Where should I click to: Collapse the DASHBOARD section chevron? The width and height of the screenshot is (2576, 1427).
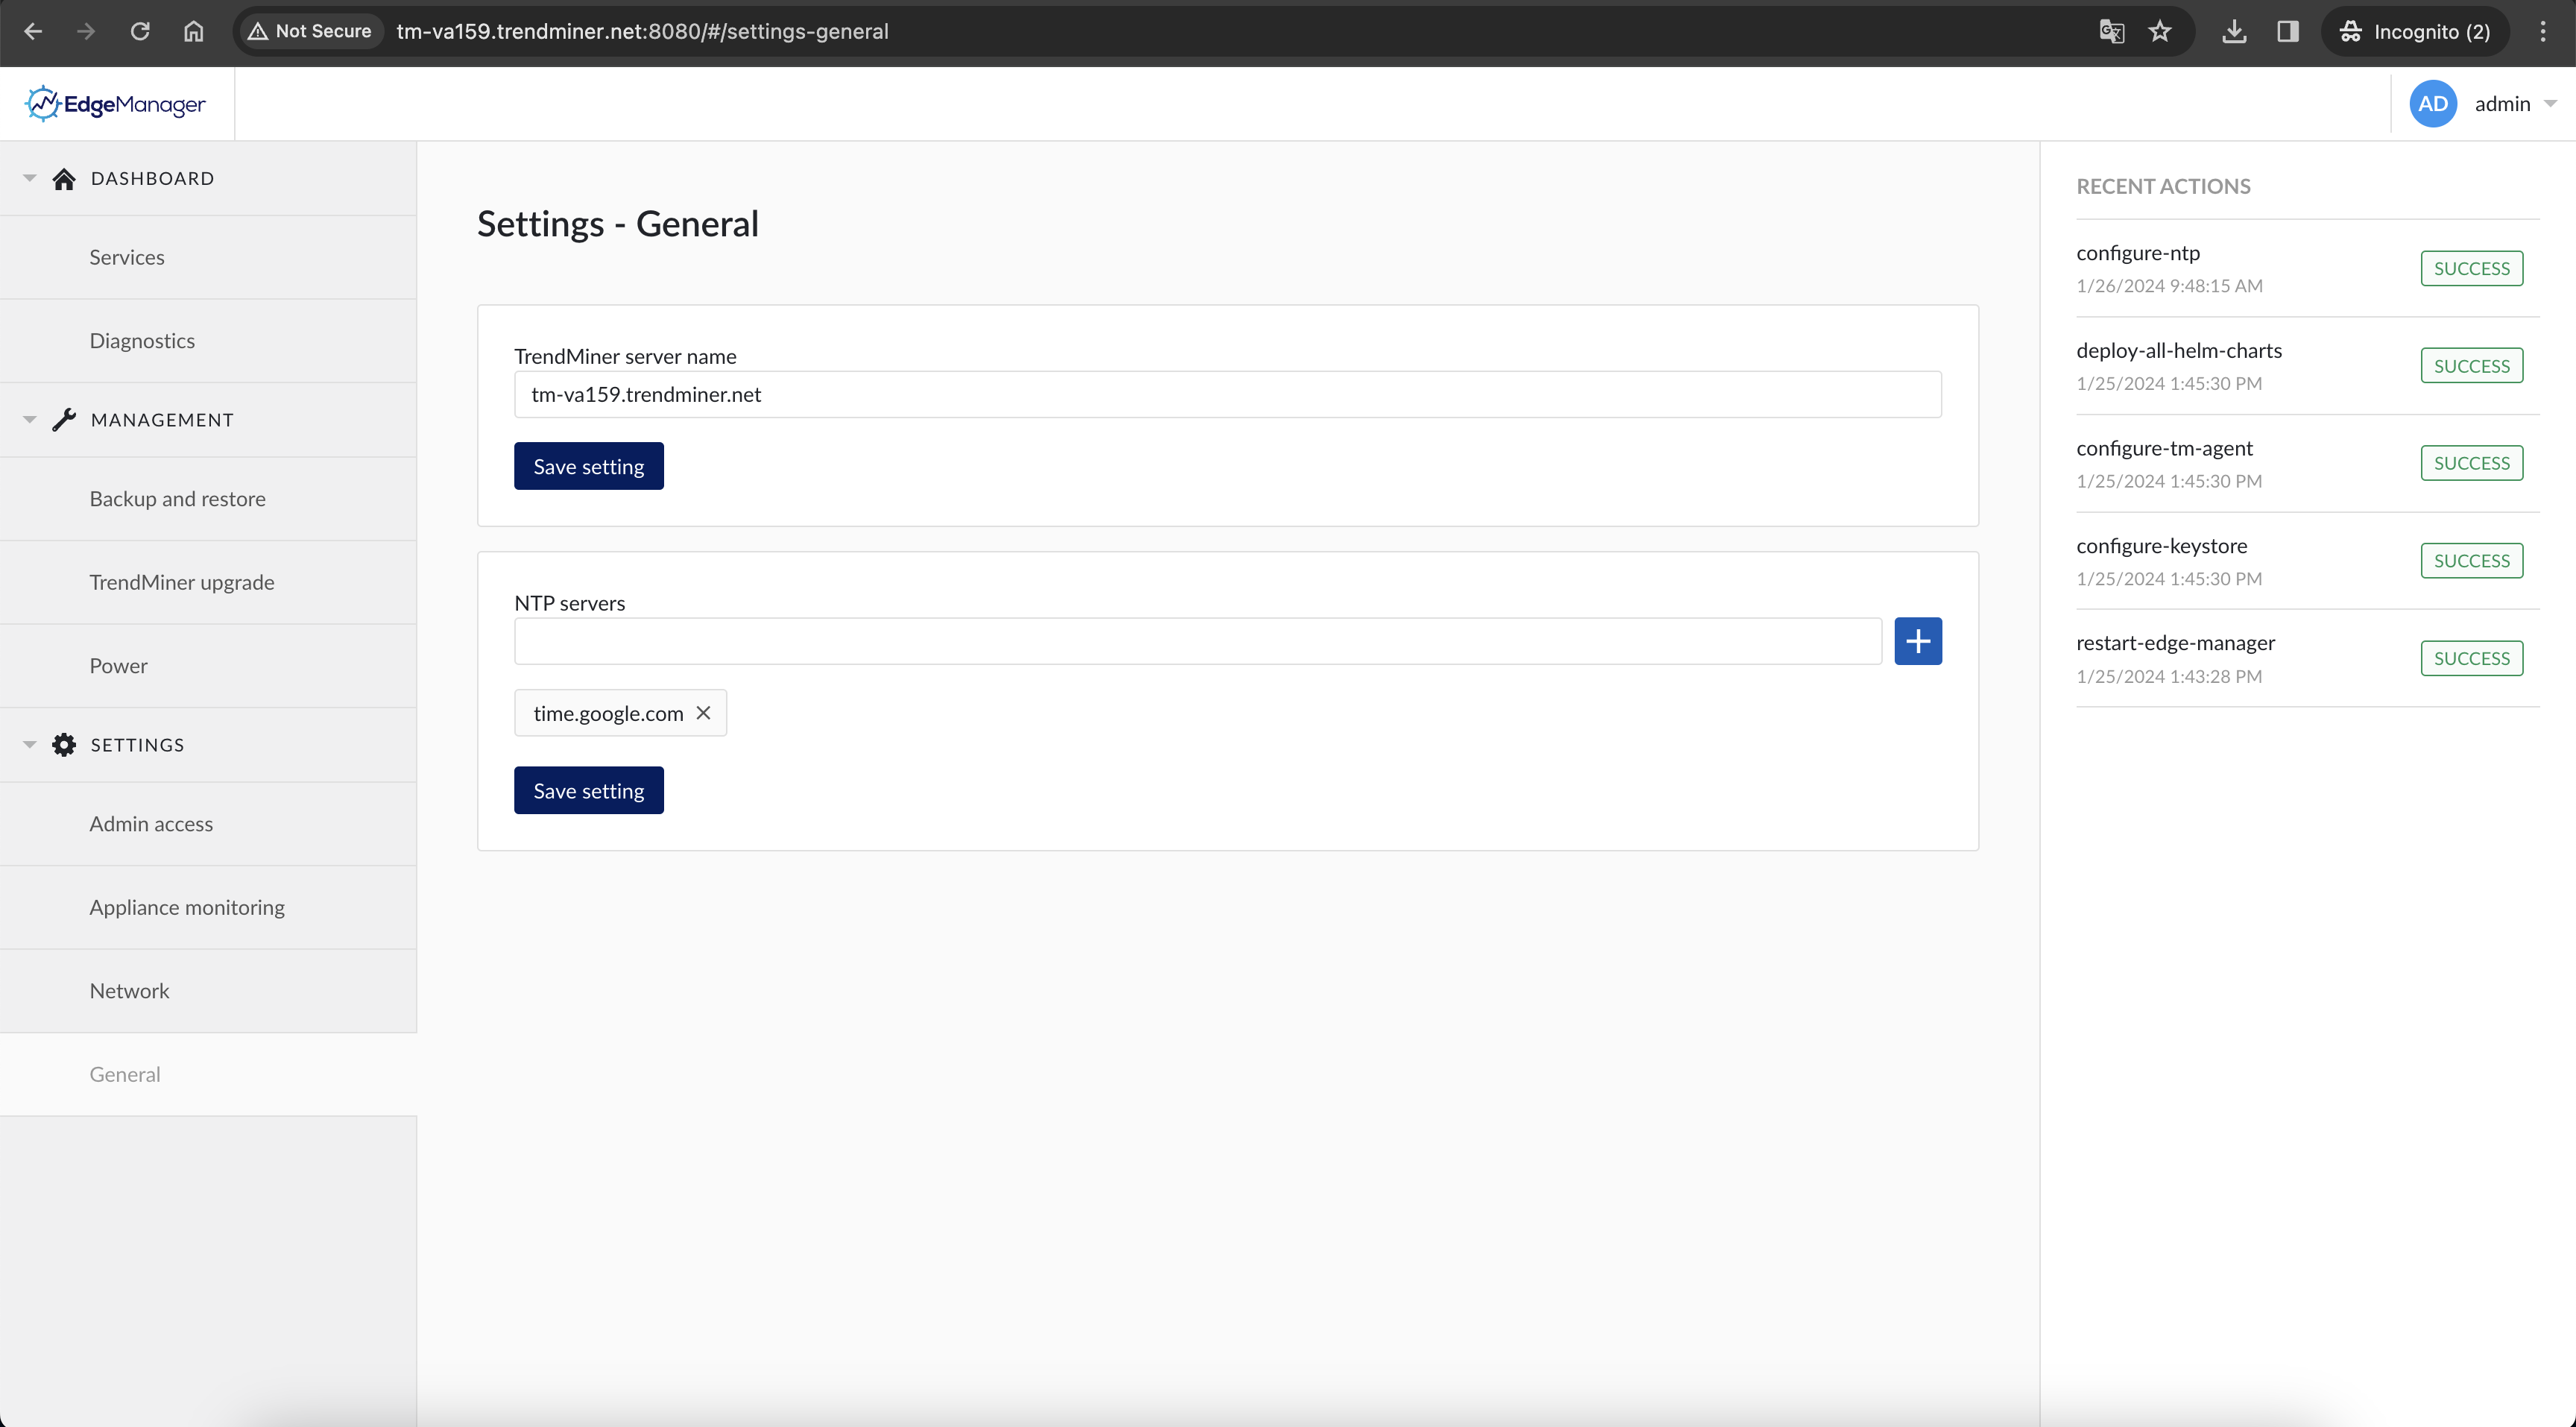click(x=29, y=178)
